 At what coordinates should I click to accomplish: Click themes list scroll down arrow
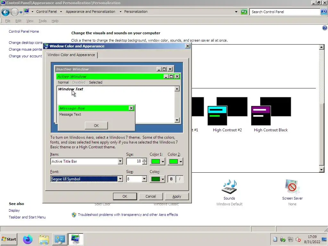click(x=322, y=170)
